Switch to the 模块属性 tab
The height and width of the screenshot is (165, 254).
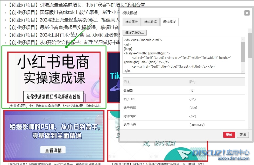131,22
